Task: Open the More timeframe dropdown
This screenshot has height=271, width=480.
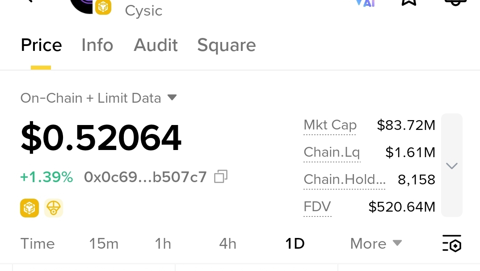Action: click(376, 244)
